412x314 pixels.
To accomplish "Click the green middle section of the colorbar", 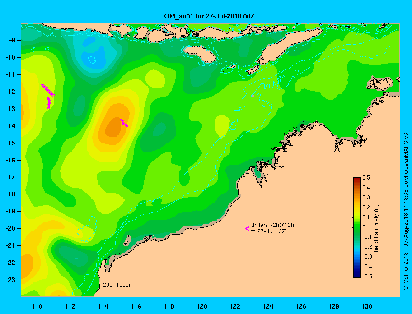I will pos(357,227).
